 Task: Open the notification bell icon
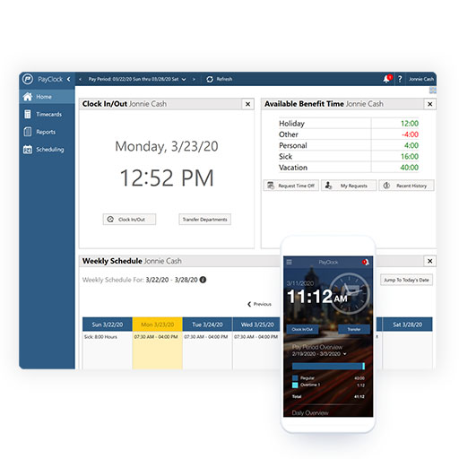pos(387,79)
